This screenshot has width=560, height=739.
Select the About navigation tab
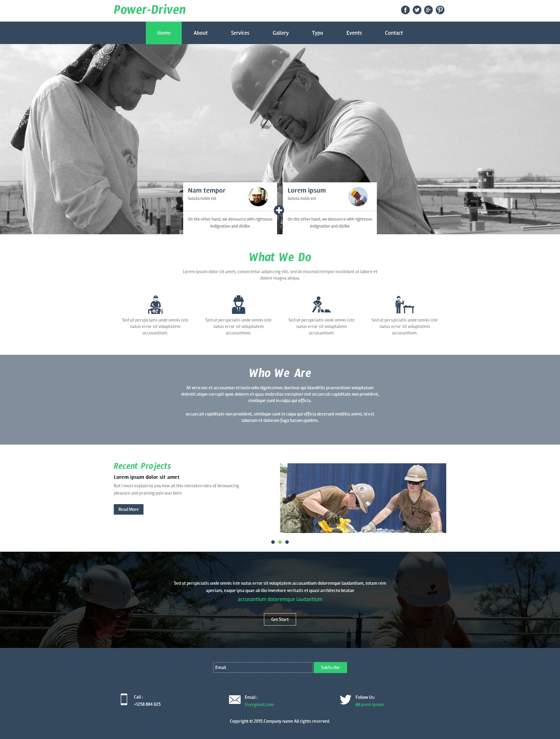point(201,32)
